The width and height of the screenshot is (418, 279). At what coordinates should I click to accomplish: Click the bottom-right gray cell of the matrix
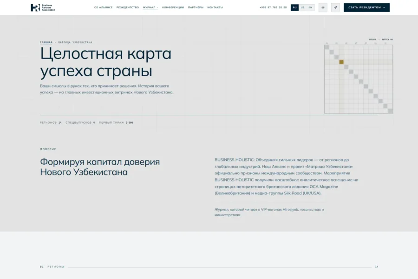point(390,111)
